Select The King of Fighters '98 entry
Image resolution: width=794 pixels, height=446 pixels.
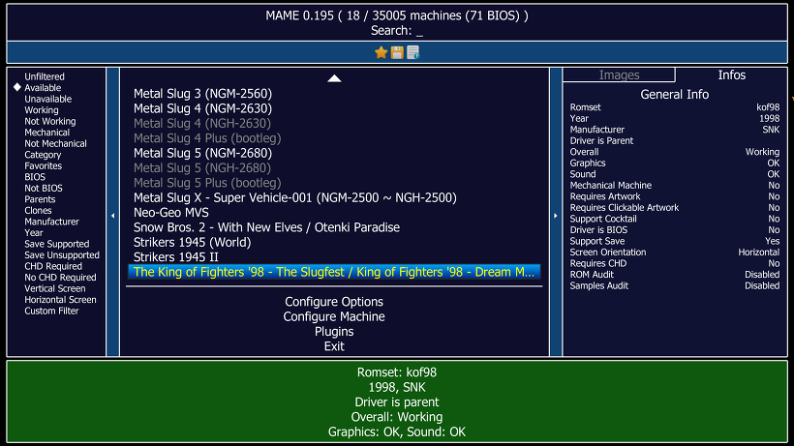coord(334,272)
